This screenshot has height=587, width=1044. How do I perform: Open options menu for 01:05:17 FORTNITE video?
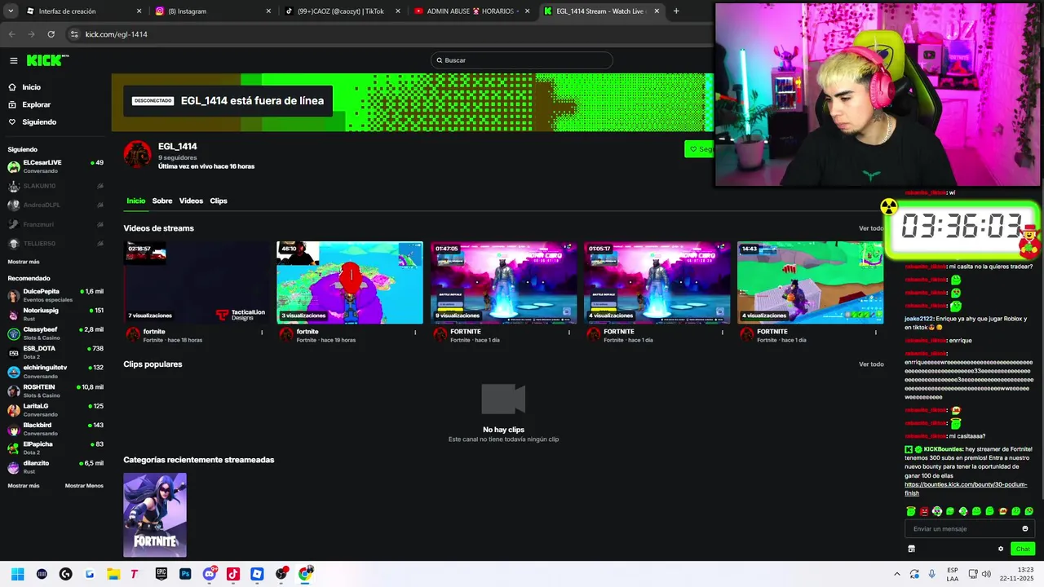coord(723,332)
